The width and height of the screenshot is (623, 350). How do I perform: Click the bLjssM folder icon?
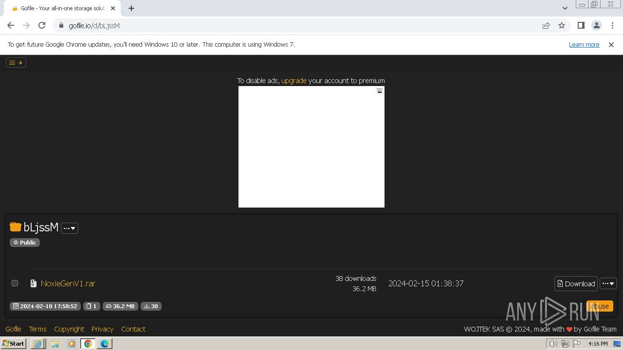pos(16,227)
